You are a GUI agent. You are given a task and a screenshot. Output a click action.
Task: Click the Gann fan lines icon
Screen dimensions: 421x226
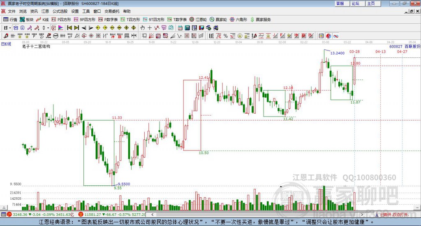click(151, 36)
